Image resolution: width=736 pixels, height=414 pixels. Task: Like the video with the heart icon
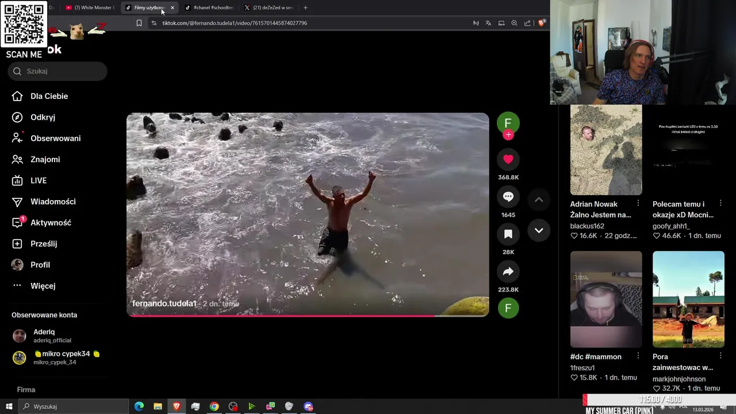pyautogui.click(x=508, y=159)
